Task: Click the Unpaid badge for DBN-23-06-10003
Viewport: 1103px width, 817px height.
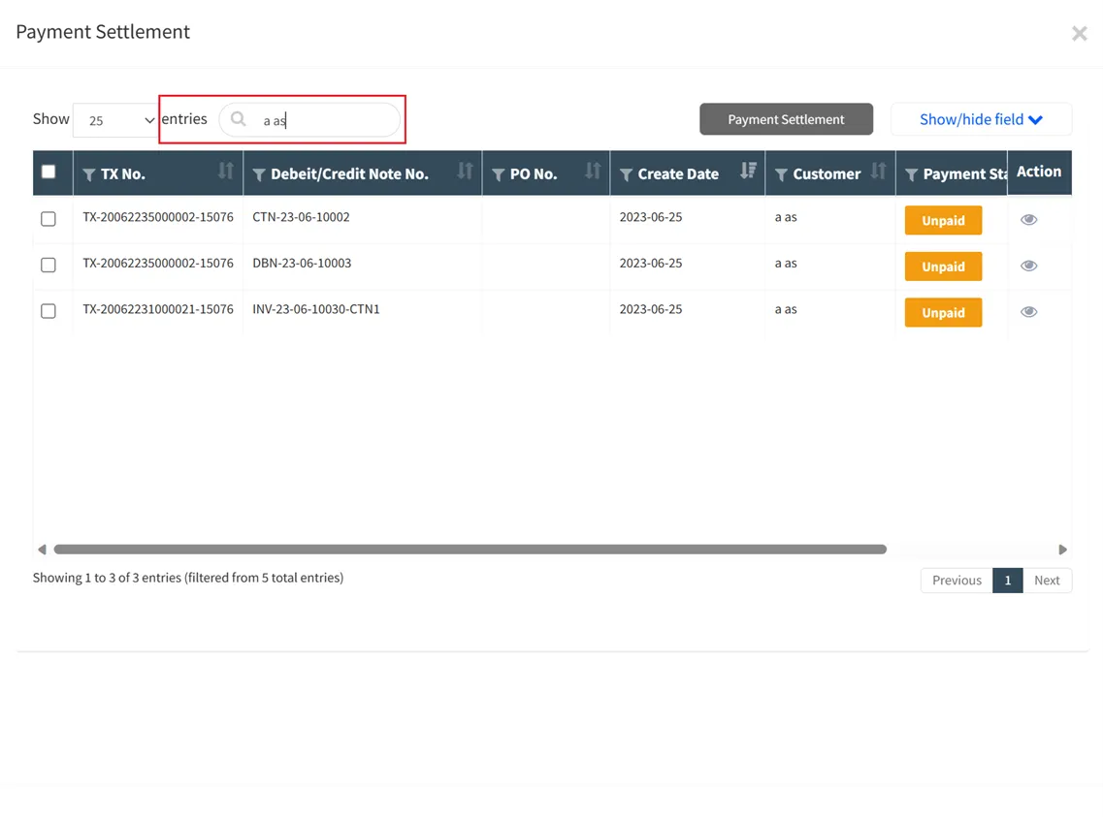Action: tap(943, 267)
